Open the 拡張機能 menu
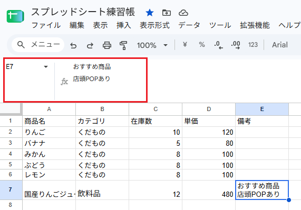Image resolution: width=301 pixels, height=210 pixels. [255, 25]
